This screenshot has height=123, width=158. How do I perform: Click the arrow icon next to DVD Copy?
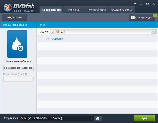pyautogui.click(x=48, y=39)
